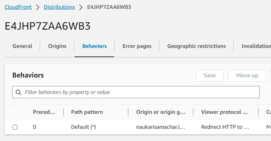The width and height of the screenshot is (271, 141).
Task: Open the Error pages tab
Action: (x=137, y=46)
